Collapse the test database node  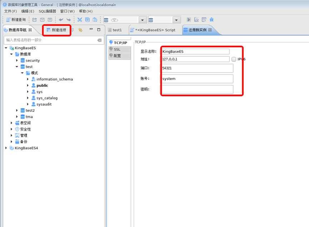point(17,67)
